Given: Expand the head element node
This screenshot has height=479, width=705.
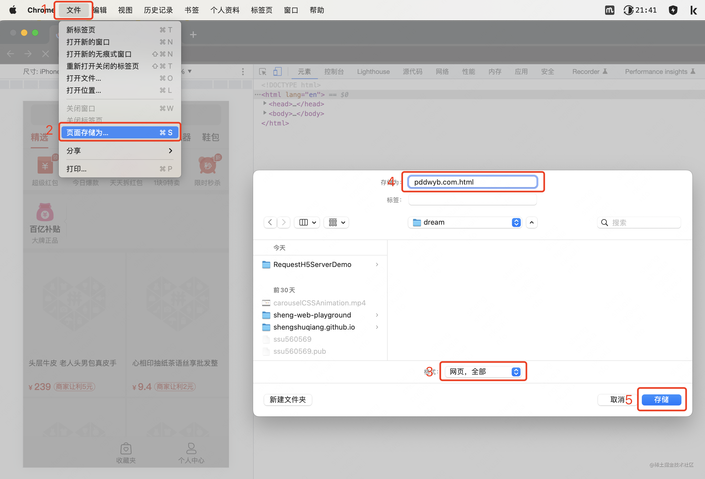Looking at the screenshot, I should pyautogui.click(x=265, y=104).
